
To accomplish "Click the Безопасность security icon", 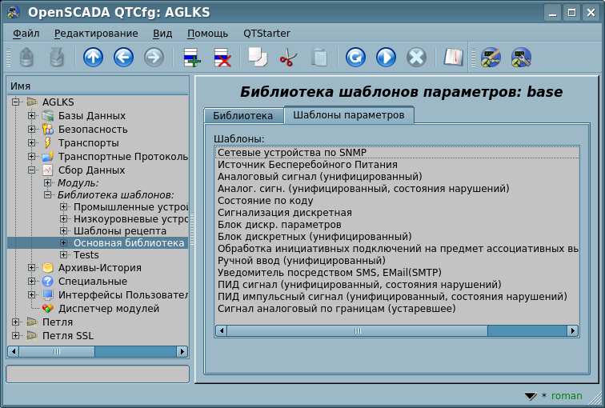I will (47, 129).
